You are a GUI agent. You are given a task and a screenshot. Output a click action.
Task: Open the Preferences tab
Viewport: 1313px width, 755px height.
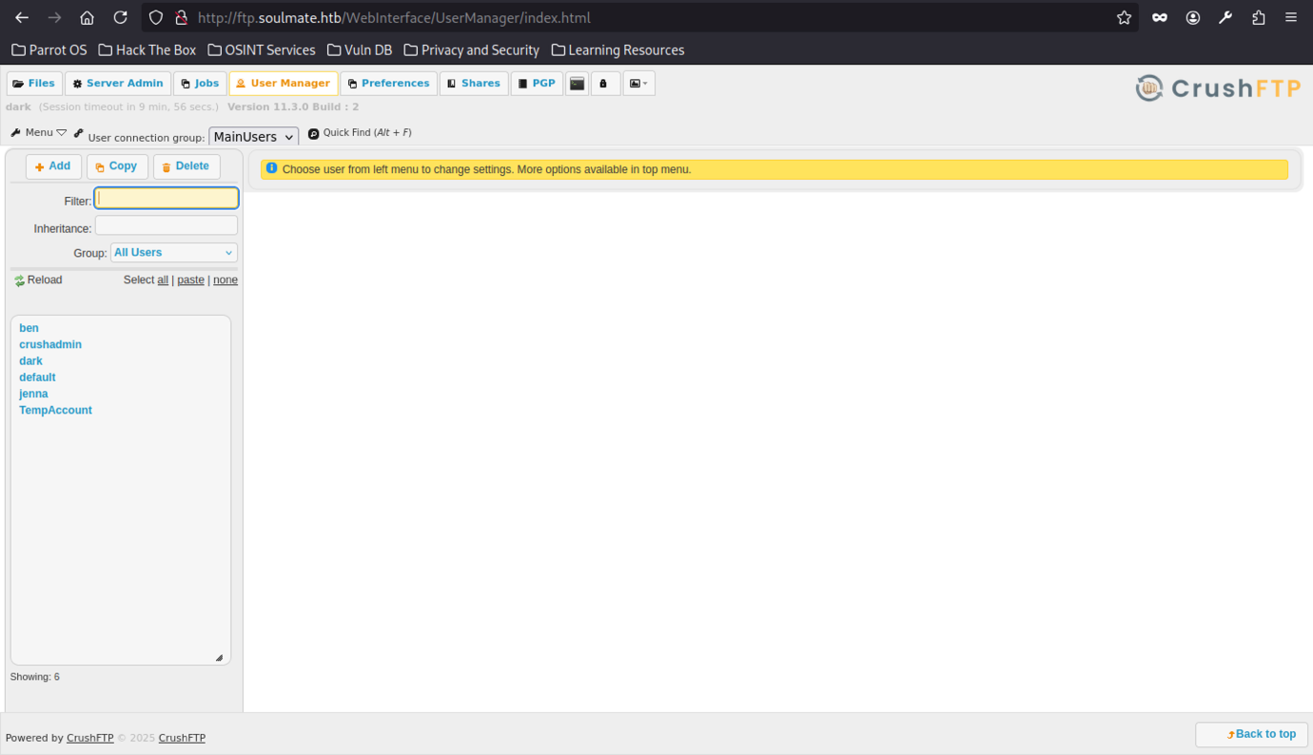(388, 84)
